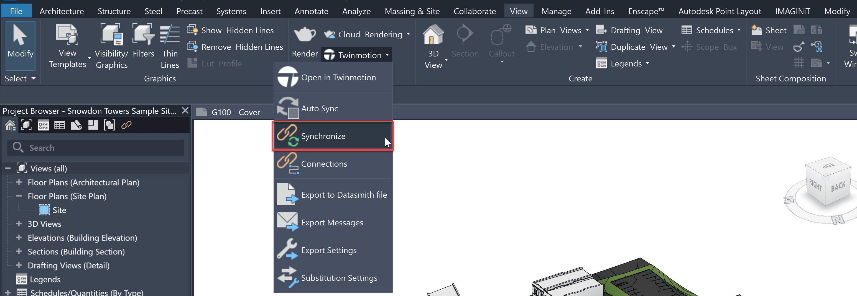
Task: Switch to the Architecture tab
Action: click(62, 11)
